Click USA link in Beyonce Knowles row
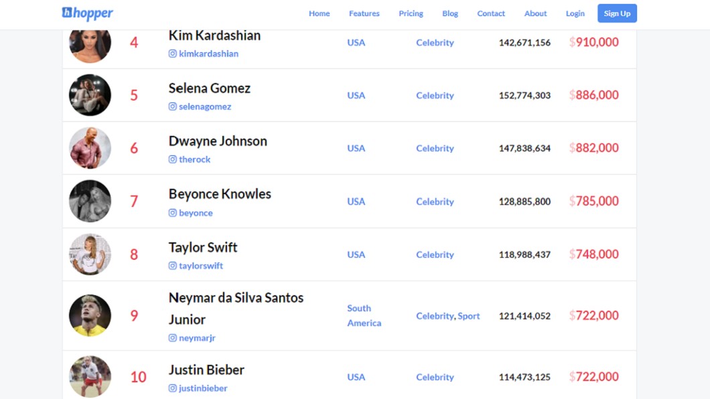The image size is (710, 399). 356,202
